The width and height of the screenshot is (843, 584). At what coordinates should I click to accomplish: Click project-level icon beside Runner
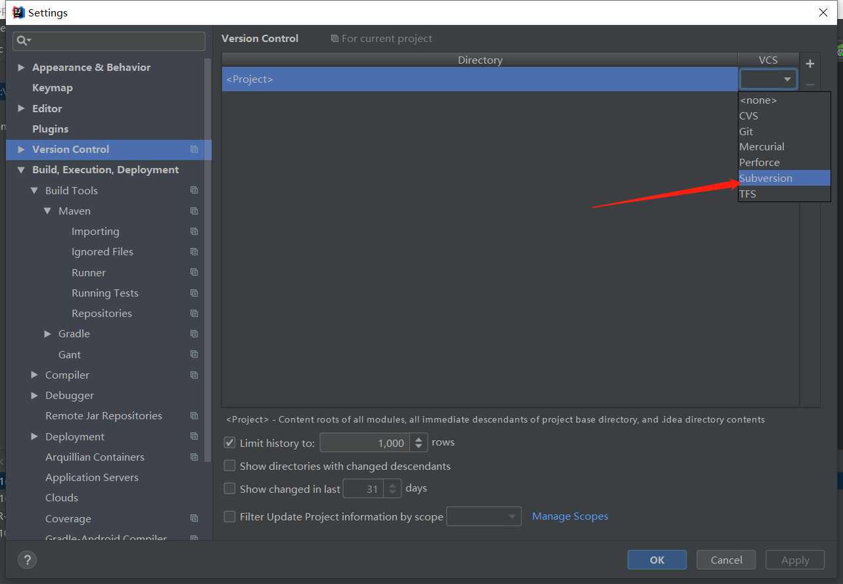point(194,272)
